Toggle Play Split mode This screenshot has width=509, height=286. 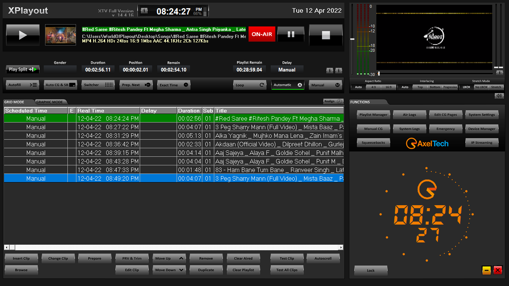tap(23, 69)
